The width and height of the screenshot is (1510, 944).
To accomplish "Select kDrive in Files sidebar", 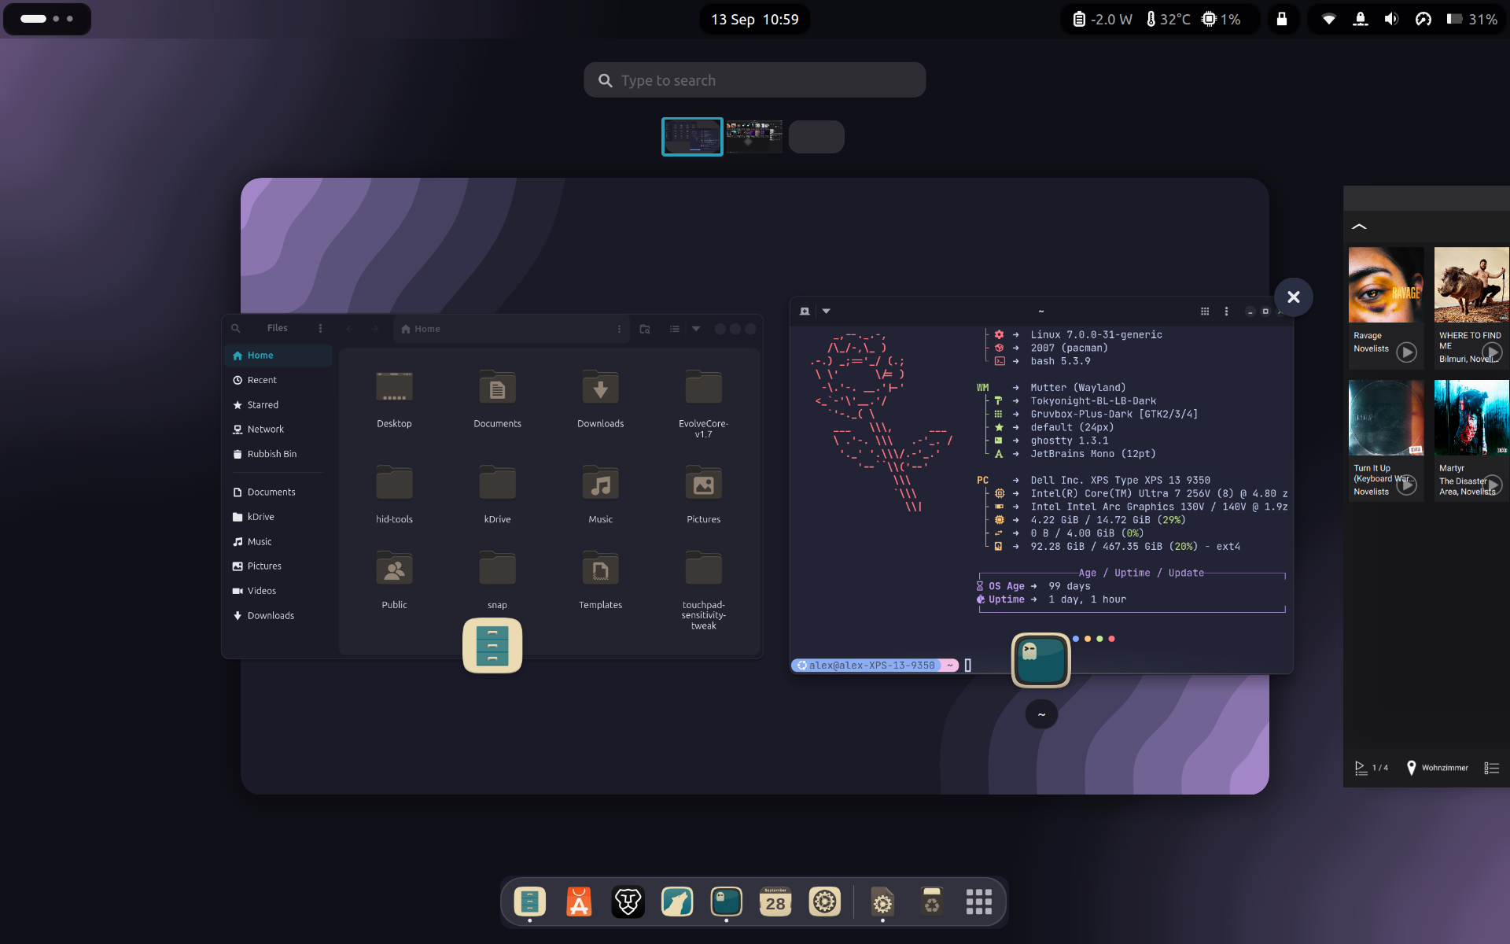I will point(278,517).
